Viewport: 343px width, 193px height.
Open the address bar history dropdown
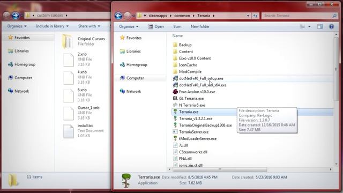[248, 16]
